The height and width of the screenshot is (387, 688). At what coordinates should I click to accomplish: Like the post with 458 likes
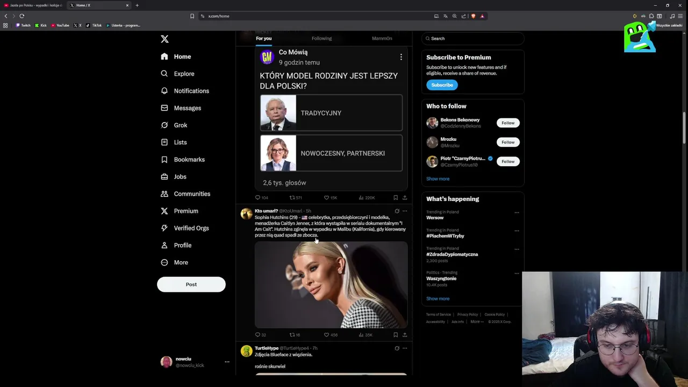click(326, 335)
